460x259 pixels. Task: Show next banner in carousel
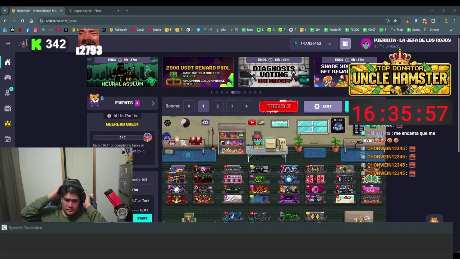pos(260,92)
